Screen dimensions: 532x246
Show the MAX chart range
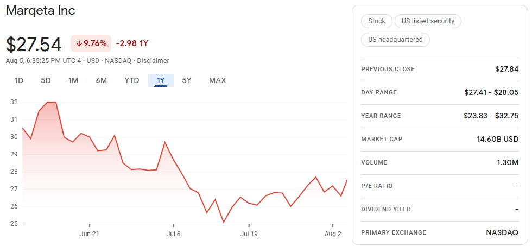click(218, 80)
